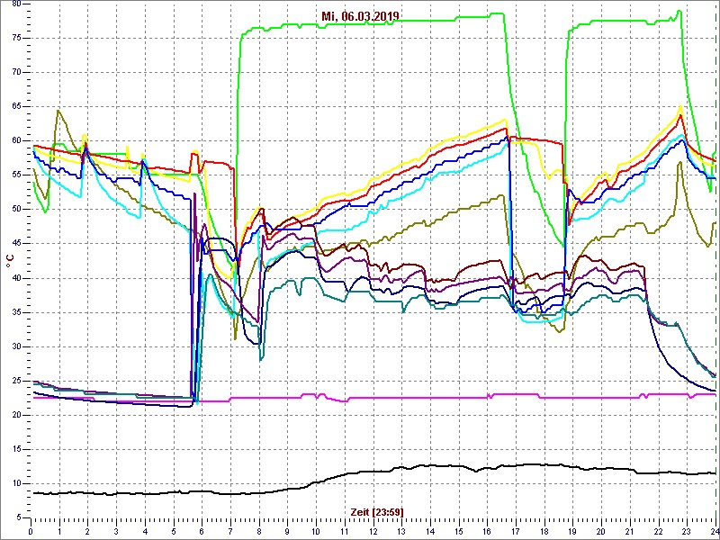The height and width of the screenshot is (540, 720).
Task: Select the 45 label on the temperature axis
Action: coord(15,244)
